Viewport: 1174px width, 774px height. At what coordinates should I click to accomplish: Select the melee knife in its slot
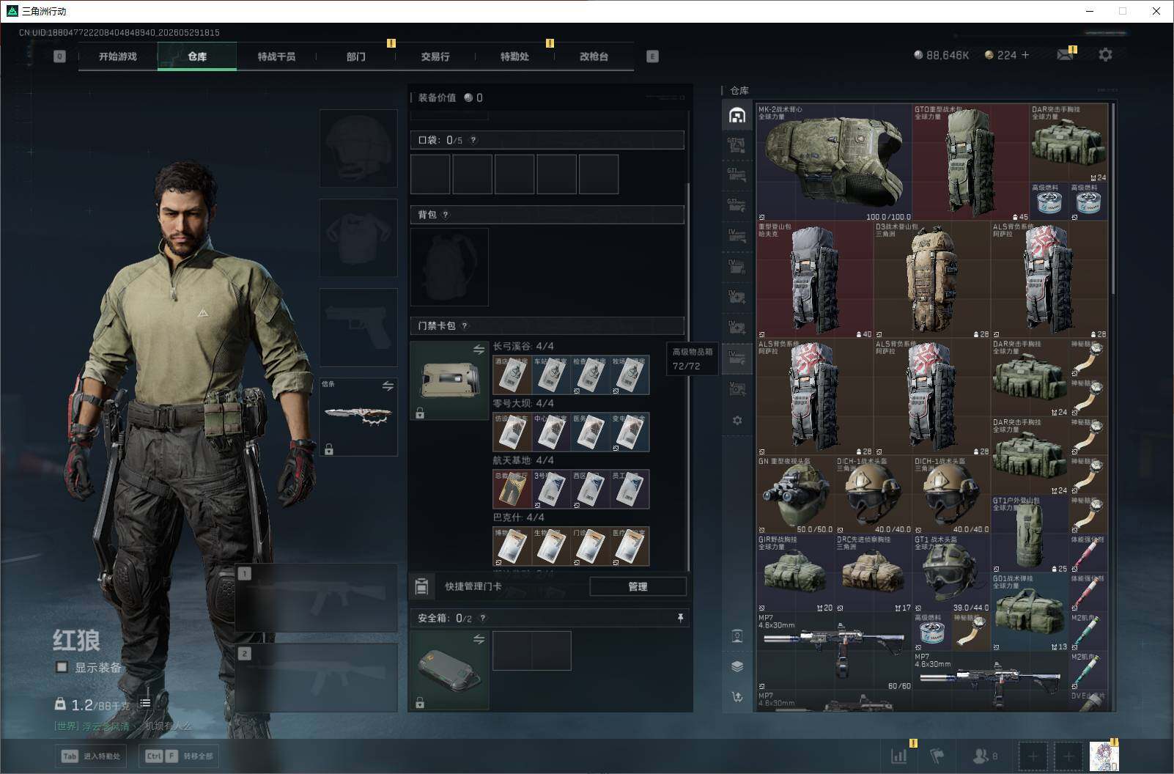[358, 416]
